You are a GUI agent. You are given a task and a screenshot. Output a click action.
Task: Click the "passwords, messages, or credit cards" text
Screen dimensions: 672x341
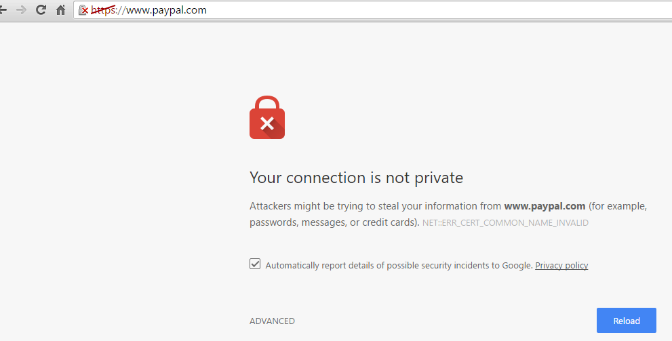pos(332,223)
